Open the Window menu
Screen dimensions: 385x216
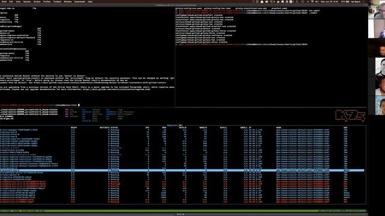coord(67,1)
